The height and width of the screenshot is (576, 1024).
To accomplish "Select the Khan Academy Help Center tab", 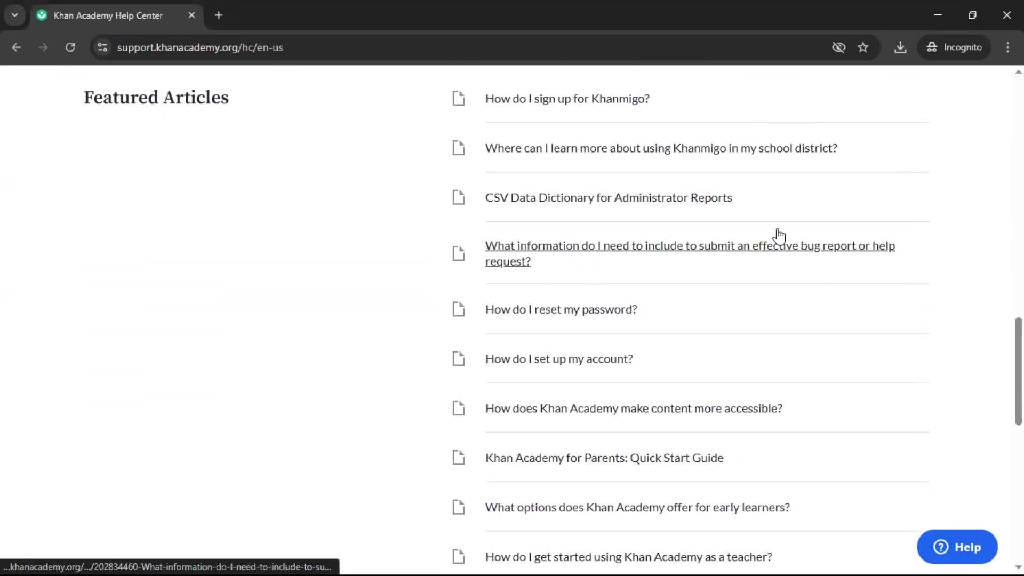I will 116,15.
